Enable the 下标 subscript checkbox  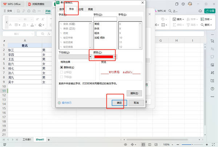coord(62,77)
